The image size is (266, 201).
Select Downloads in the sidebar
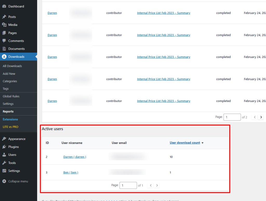[16, 57]
